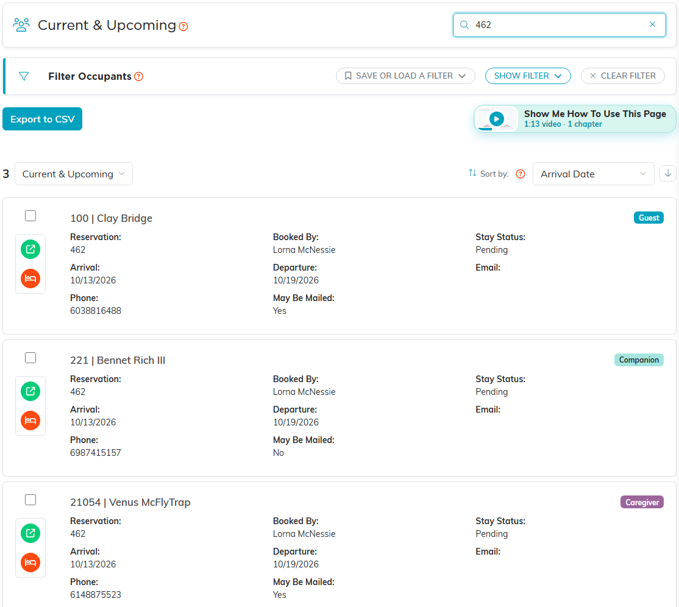679x607 pixels.
Task: Click Venus McFlyTrap's phone number 6148875523
Action: [x=96, y=595]
